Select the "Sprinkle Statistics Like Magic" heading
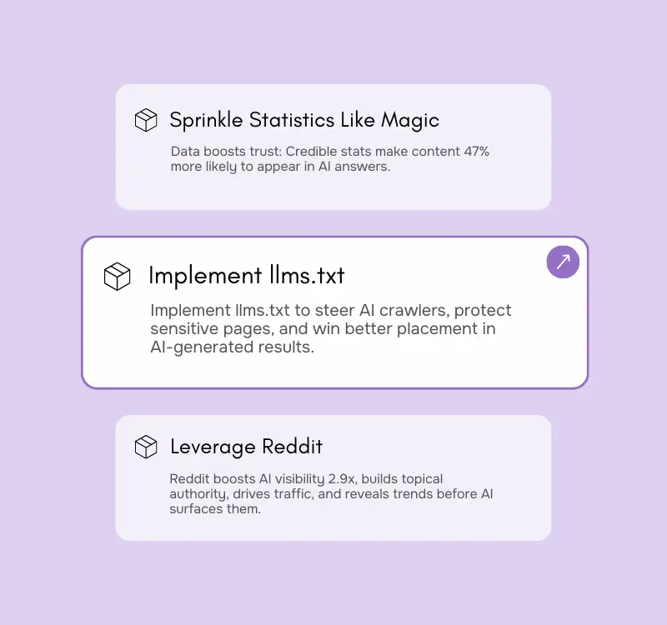 click(304, 120)
